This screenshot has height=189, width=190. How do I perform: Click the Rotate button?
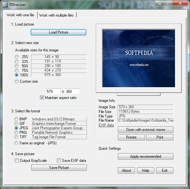[131, 137]
